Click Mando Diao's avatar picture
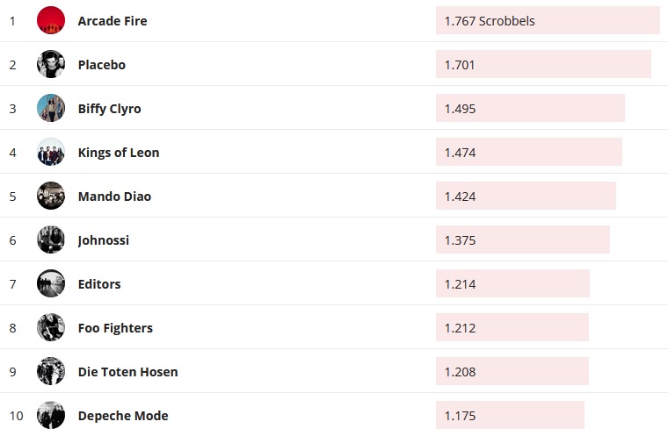The width and height of the screenshot is (668, 436). 51,196
